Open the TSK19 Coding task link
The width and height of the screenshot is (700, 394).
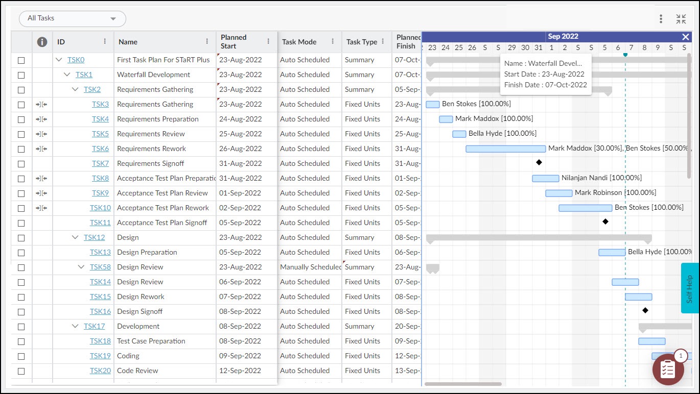pos(101,356)
